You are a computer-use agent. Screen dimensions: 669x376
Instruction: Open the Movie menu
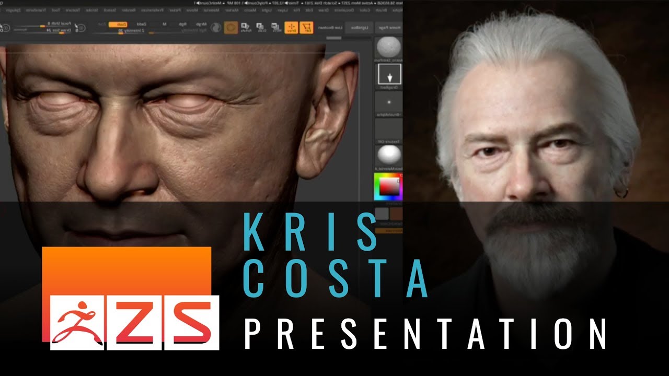pos(193,10)
